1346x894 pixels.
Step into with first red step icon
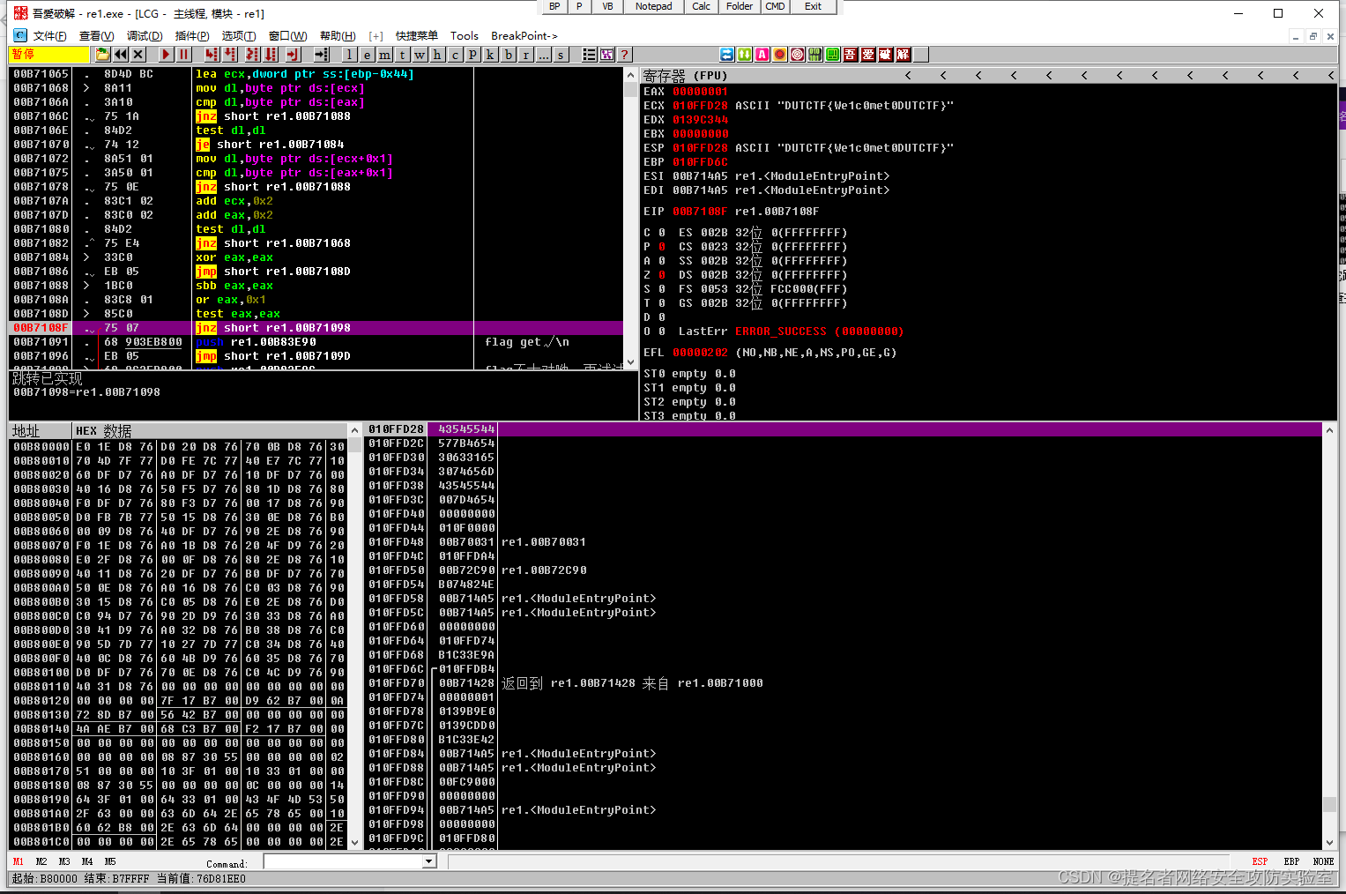pyautogui.click(x=212, y=55)
